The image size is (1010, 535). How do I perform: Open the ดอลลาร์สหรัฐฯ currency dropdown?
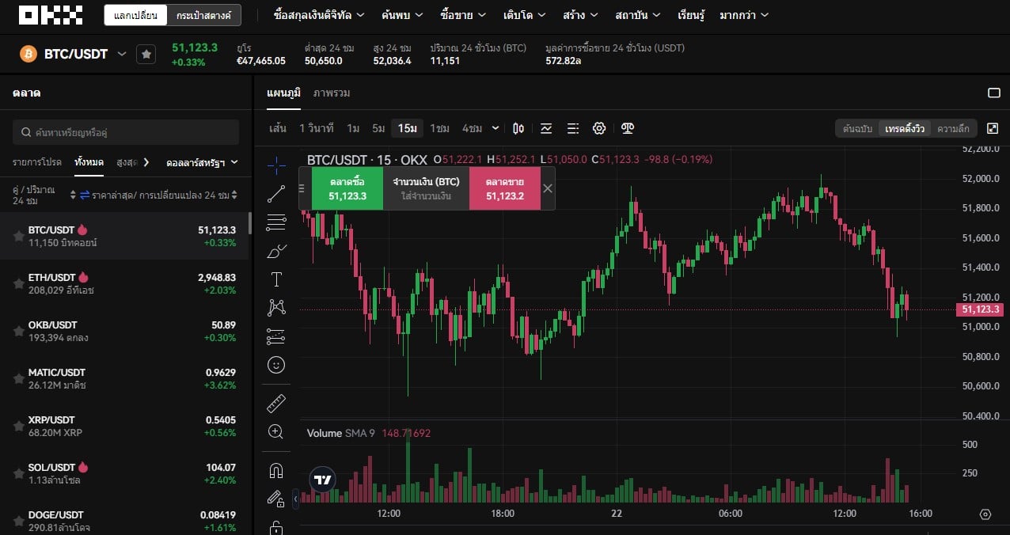pyautogui.click(x=202, y=162)
